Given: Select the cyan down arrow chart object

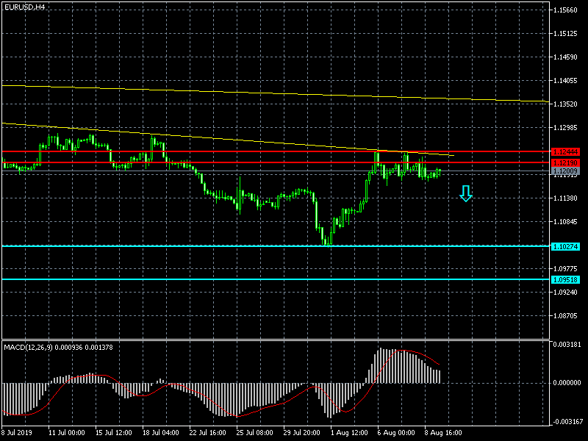Looking at the screenshot, I should coord(466,193).
